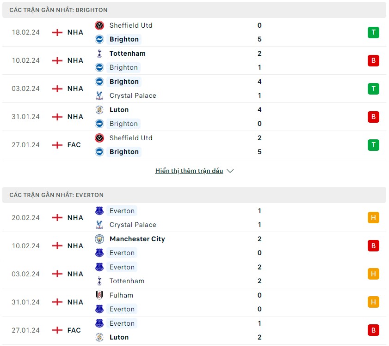Image resolution: width=389 pixels, height=346 pixels.
Task: Click red B result badge for Luton–Brighton match
Action: click(x=373, y=117)
